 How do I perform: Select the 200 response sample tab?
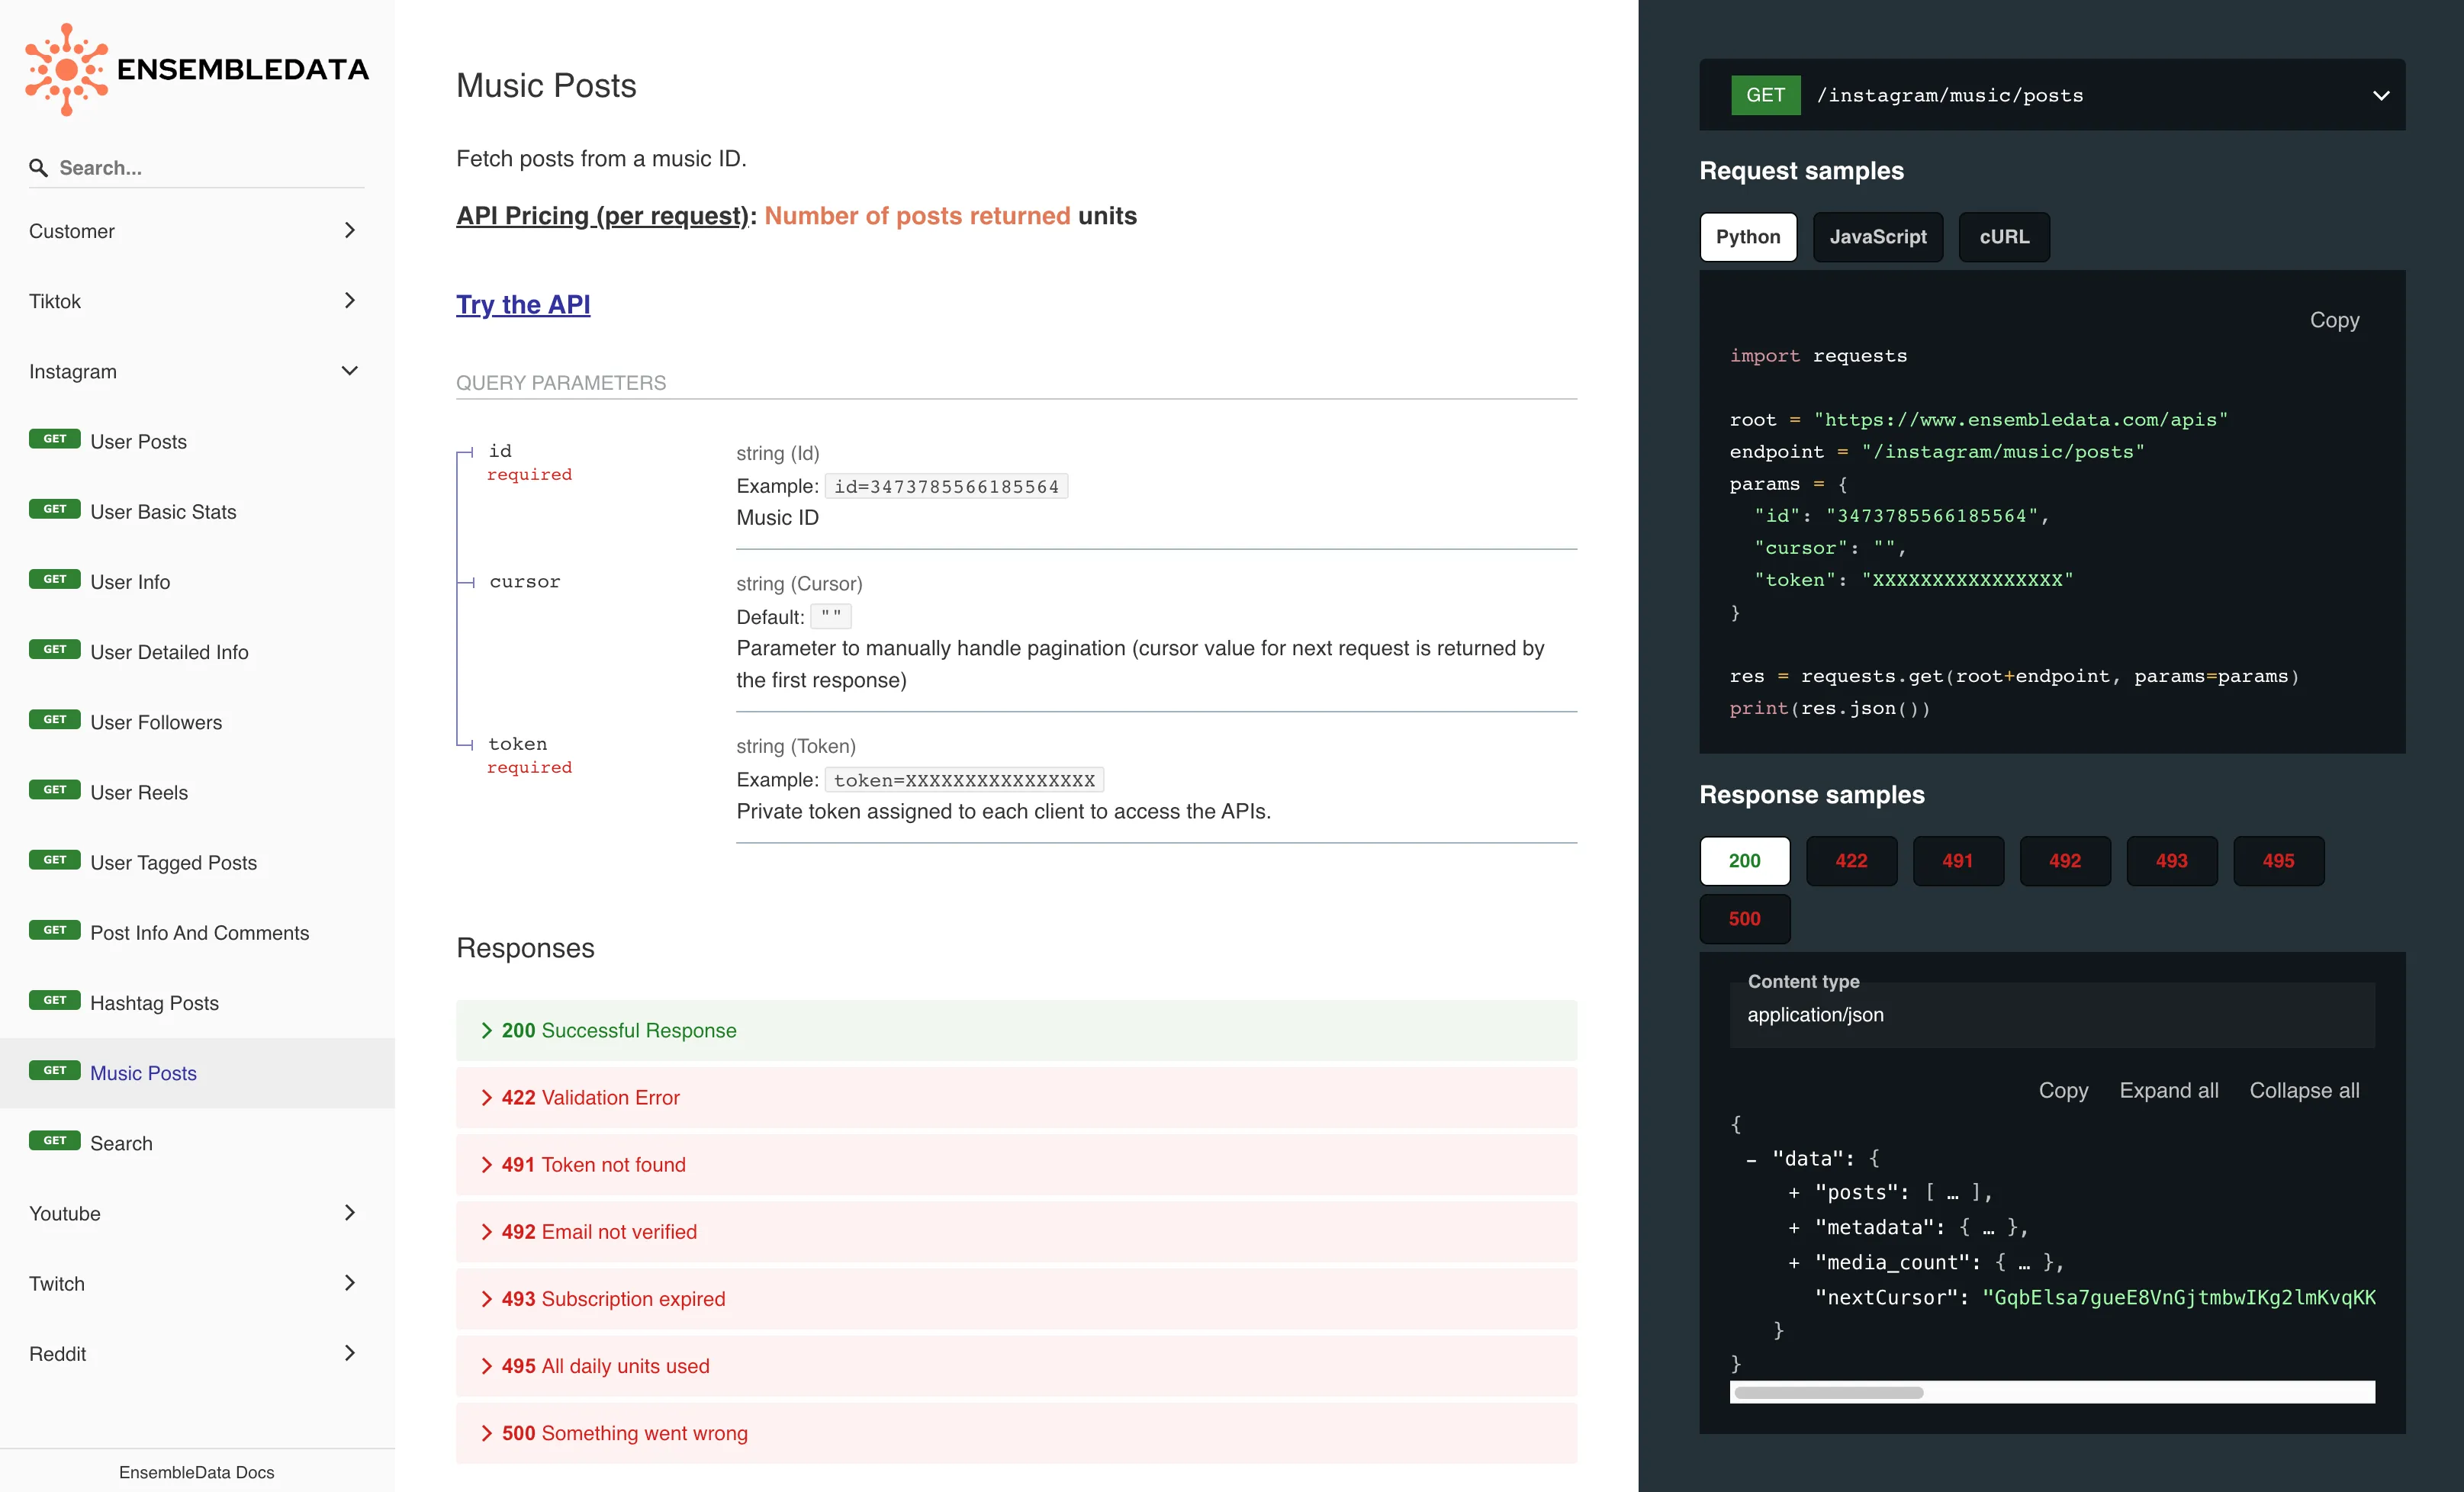[1744, 861]
